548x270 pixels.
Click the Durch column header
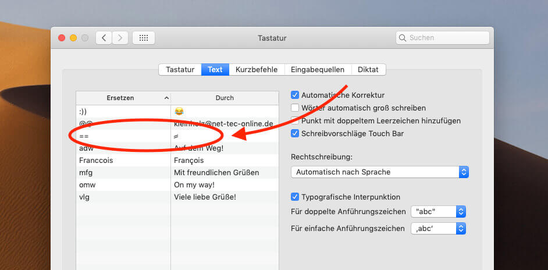coord(225,98)
